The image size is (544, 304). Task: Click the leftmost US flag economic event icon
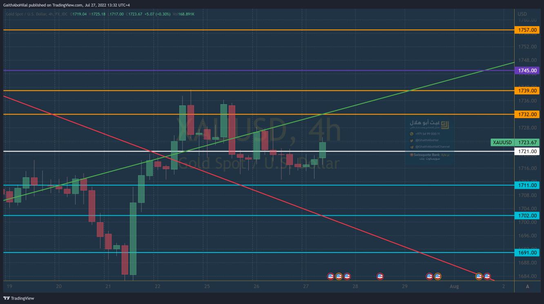click(331, 277)
